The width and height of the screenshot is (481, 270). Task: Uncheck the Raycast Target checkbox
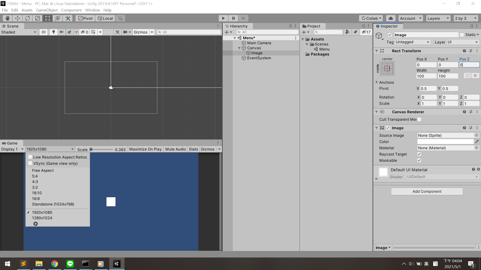point(419,154)
